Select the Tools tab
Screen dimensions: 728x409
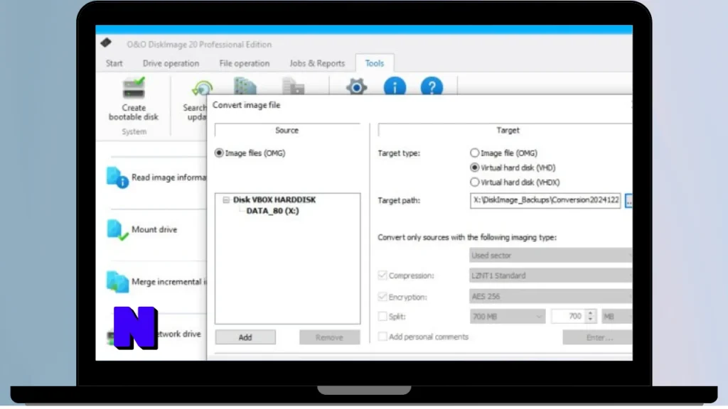(x=374, y=63)
